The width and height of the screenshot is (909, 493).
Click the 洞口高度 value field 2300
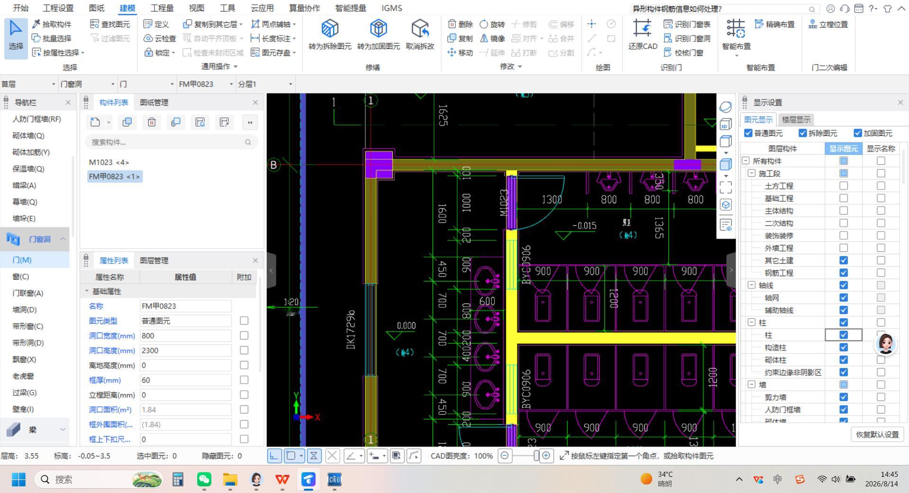point(185,350)
